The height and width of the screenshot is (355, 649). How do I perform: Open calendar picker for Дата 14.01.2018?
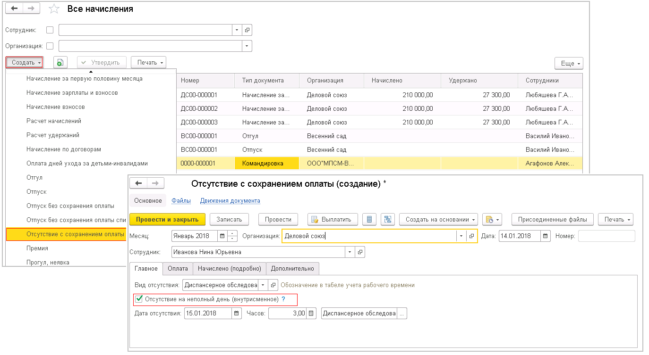(x=546, y=236)
